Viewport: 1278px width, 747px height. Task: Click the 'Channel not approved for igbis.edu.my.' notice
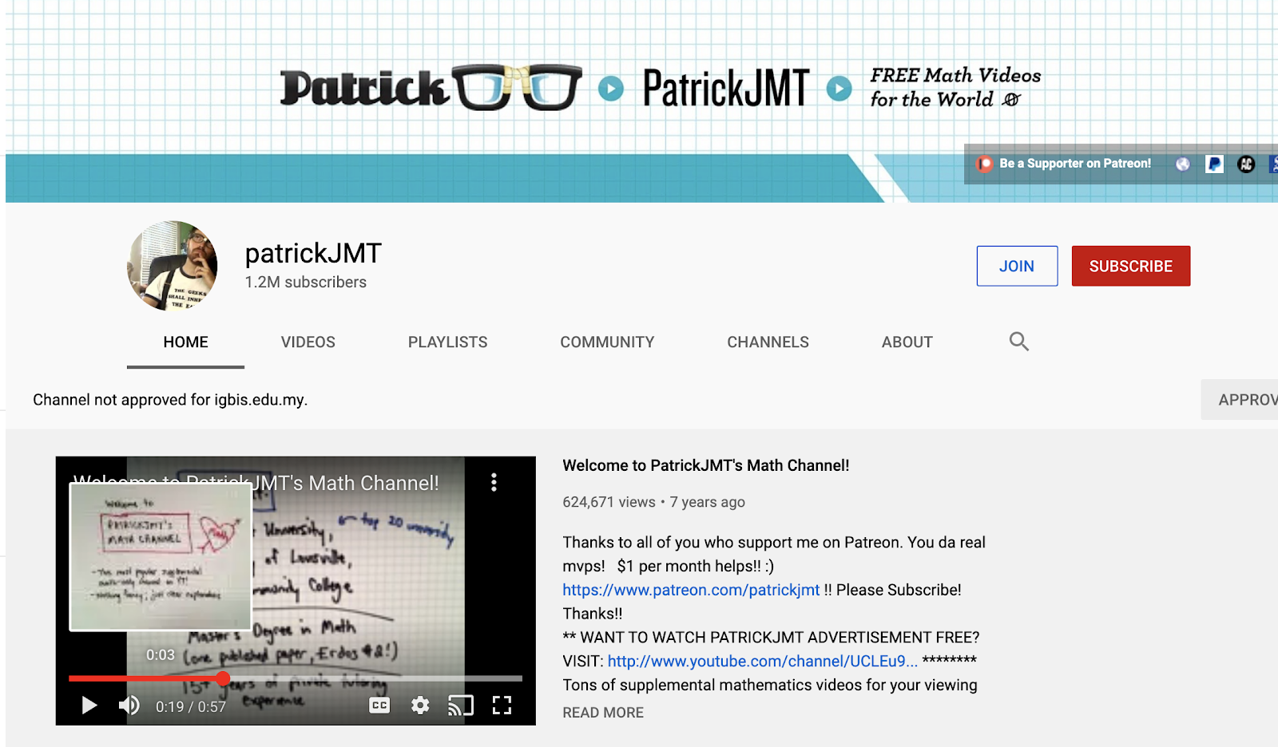[170, 400]
